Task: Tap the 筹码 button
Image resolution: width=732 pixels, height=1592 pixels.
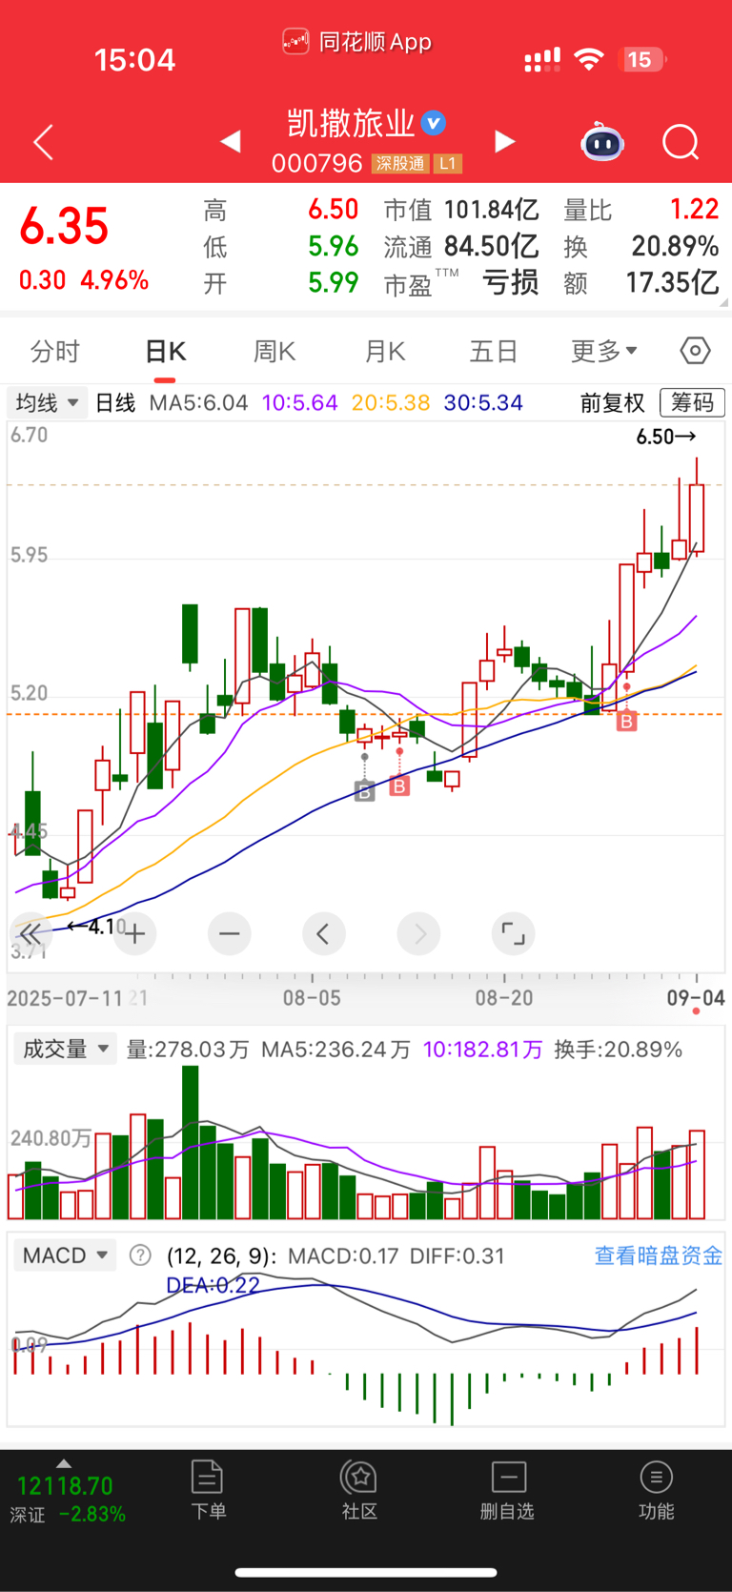Action: [692, 402]
